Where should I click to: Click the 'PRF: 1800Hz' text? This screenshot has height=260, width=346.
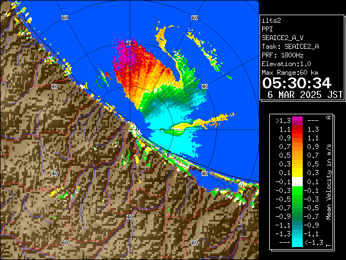pyautogui.click(x=283, y=55)
